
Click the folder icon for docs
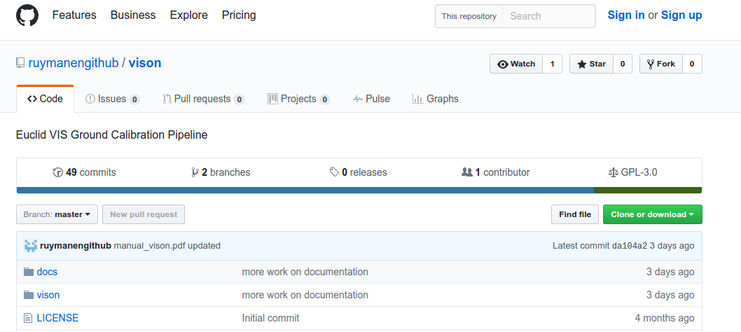29,272
